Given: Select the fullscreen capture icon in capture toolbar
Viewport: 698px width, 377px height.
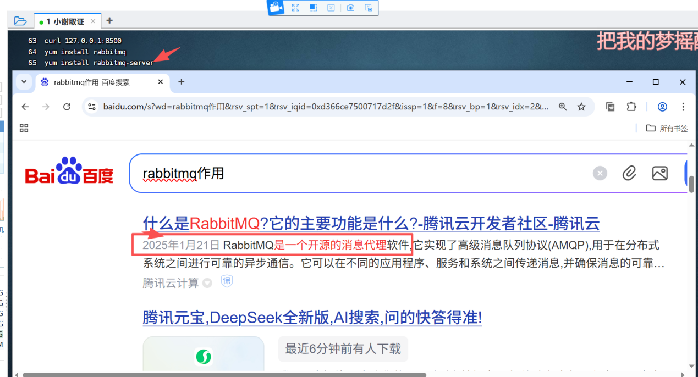Looking at the screenshot, I should point(296,8).
